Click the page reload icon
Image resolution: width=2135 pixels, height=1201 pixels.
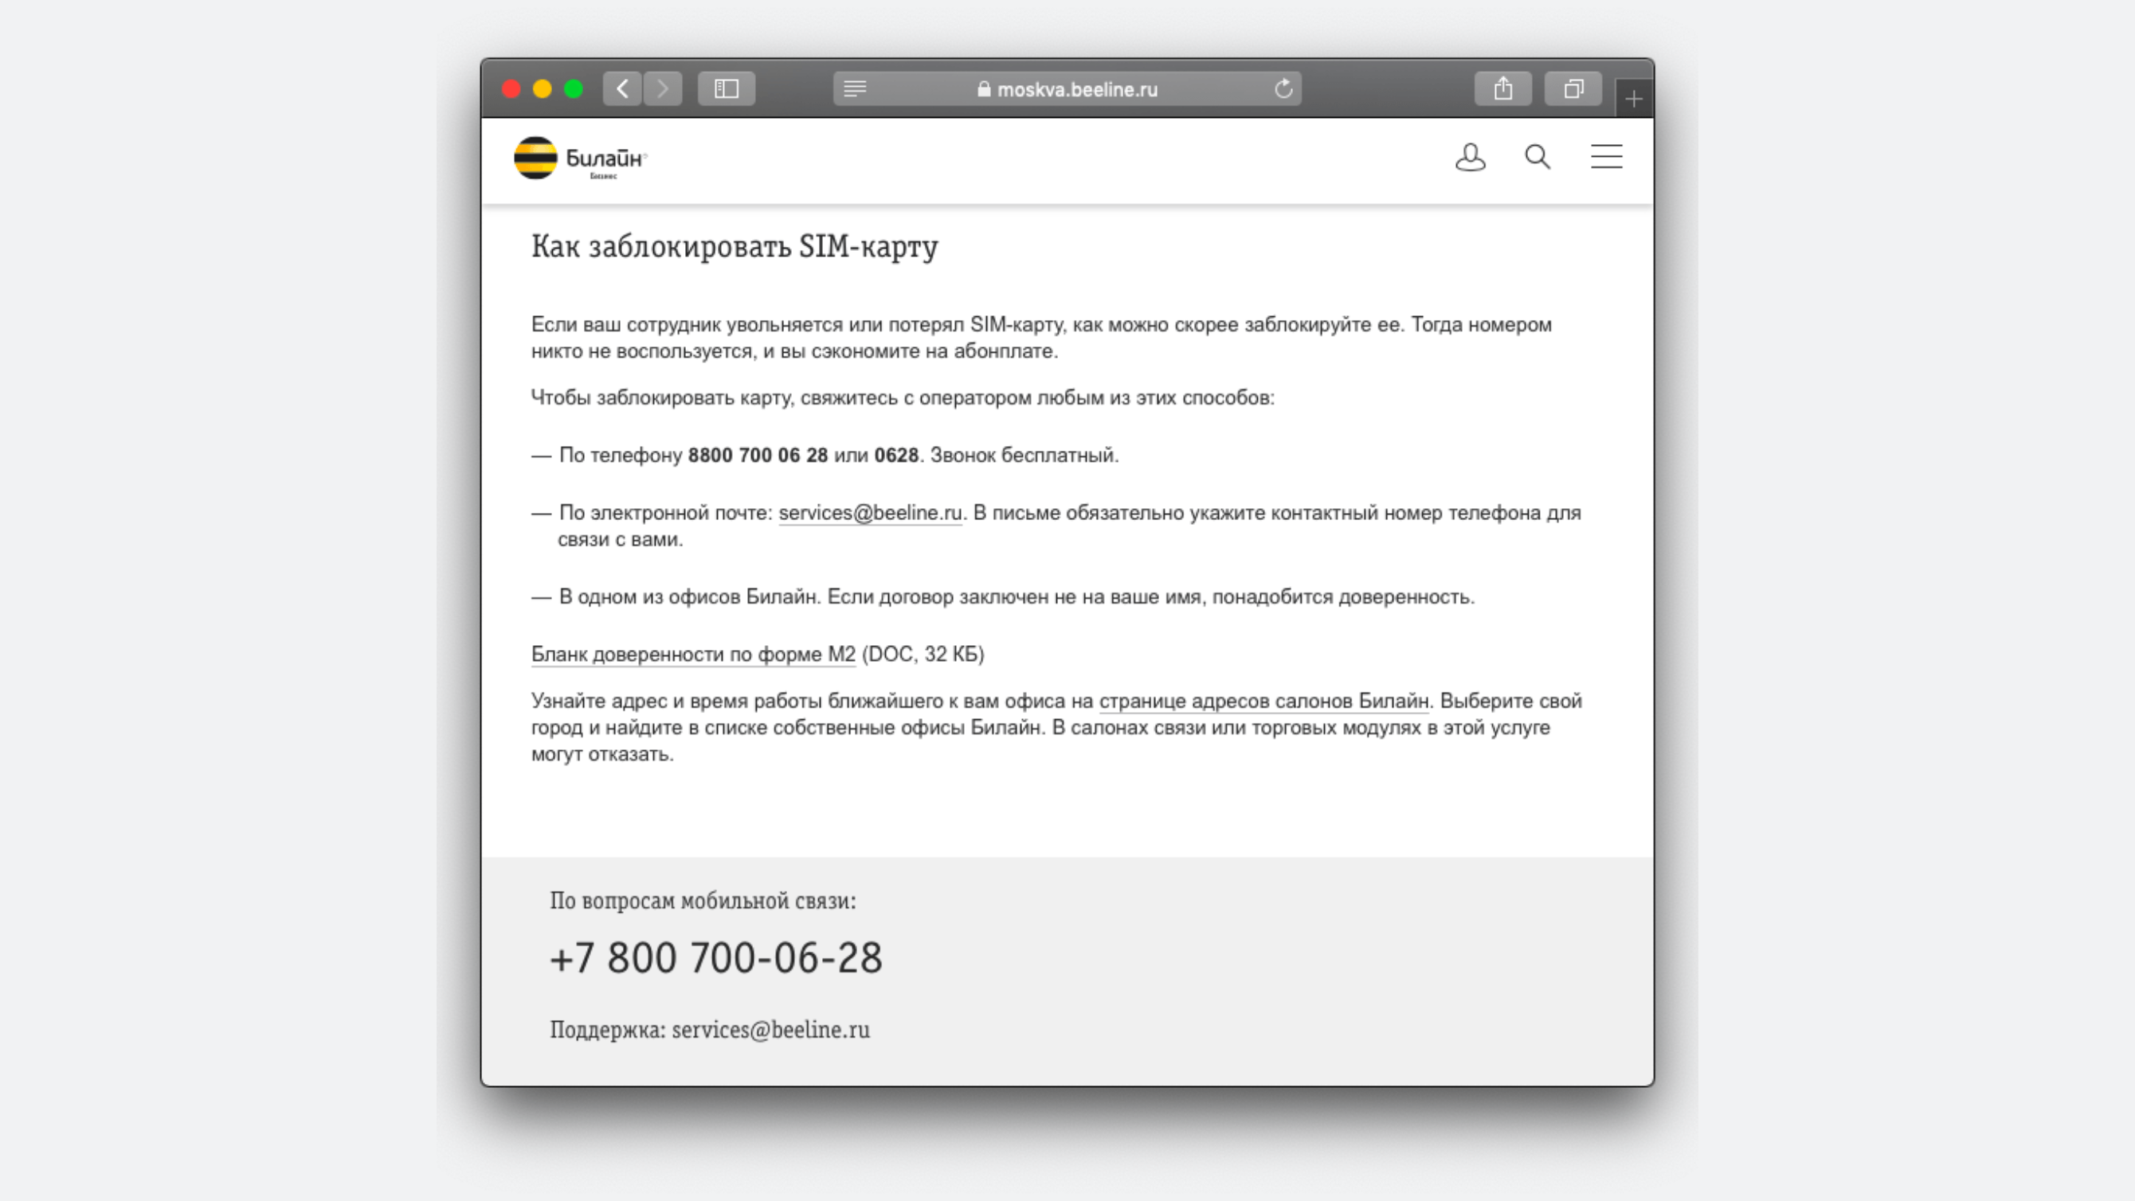coord(1283,88)
